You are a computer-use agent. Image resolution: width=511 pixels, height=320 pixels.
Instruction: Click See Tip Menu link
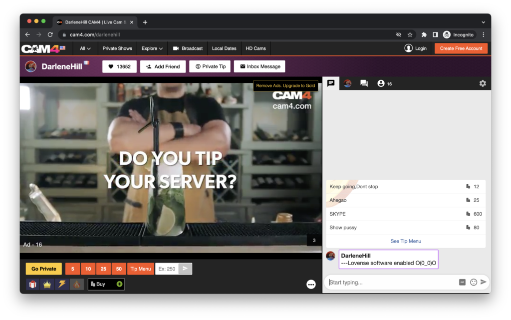pyautogui.click(x=406, y=241)
